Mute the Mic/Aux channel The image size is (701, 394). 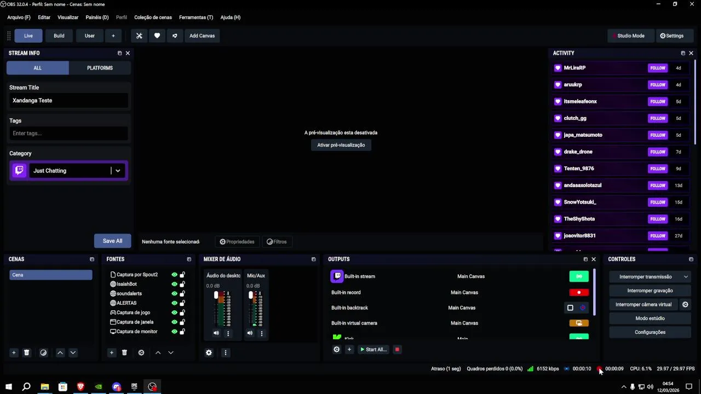pos(250,333)
